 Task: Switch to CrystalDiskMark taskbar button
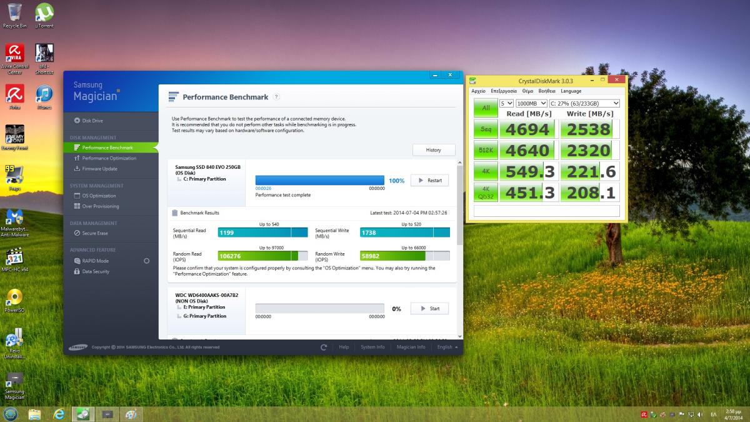[83, 414]
